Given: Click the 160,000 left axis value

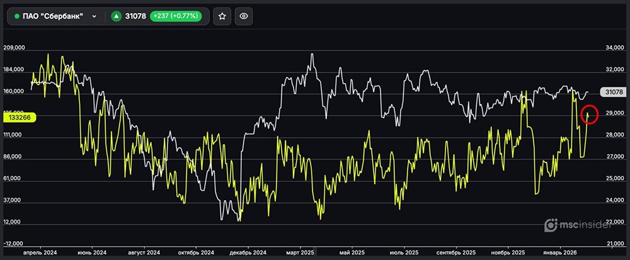Looking at the screenshot, I should coord(14,91).
